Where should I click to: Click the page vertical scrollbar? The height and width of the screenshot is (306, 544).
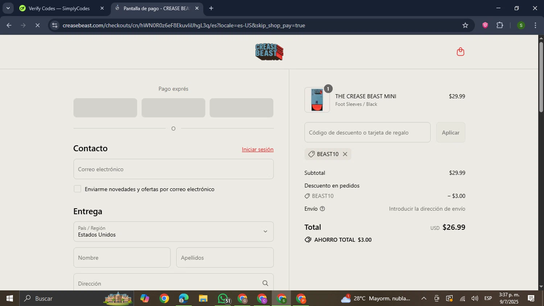pyautogui.click(x=541, y=77)
